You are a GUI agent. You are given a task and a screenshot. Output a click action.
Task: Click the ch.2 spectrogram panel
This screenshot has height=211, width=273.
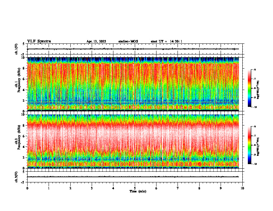pyautogui.click(x=133, y=141)
